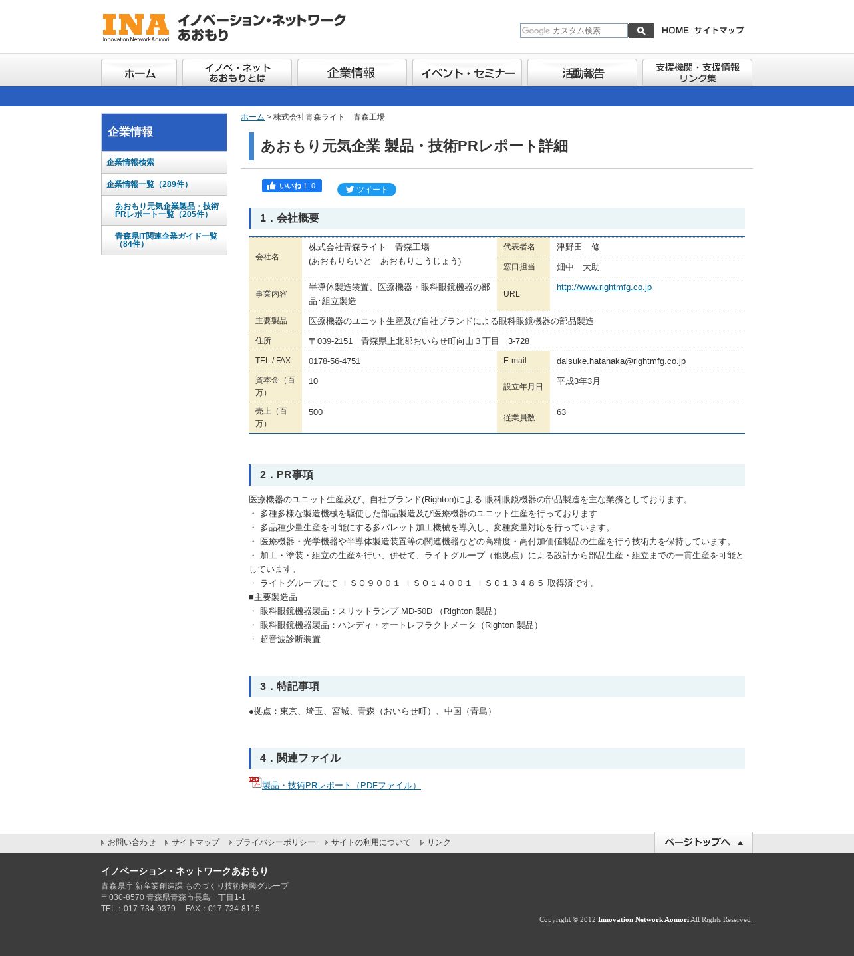Image resolution: width=854 pixels, height=956 pixels.
Task: Click the contact name 畑中 大助
Action: (578, 267)
